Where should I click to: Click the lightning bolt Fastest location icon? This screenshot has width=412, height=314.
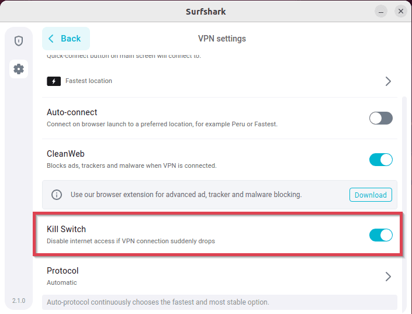pyautogui.click(x=54, y=81)
